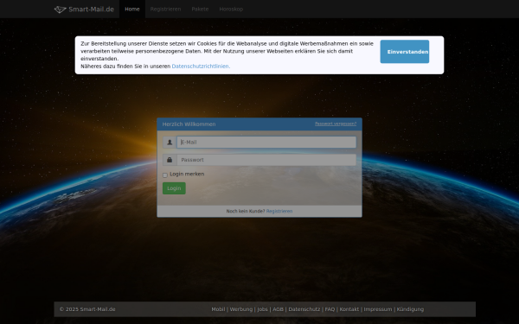Click the © 2025 Smart-Mail.de copyright text
The width and height of the screenshot is (519, 324).
[87, 309]
